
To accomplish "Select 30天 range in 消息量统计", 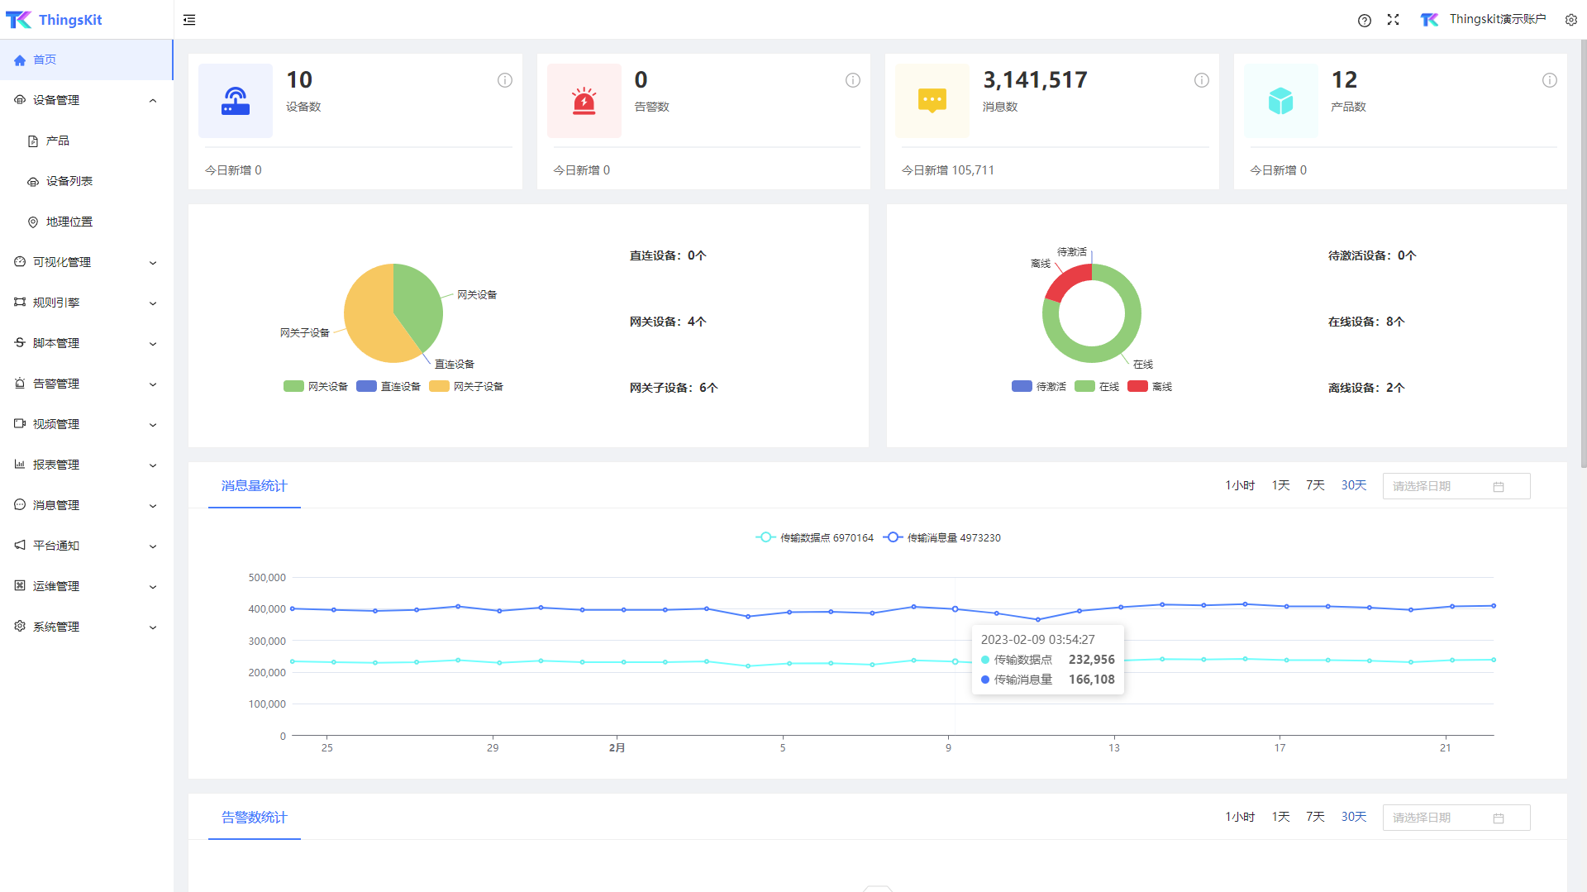I will [x=1354, y=485].
